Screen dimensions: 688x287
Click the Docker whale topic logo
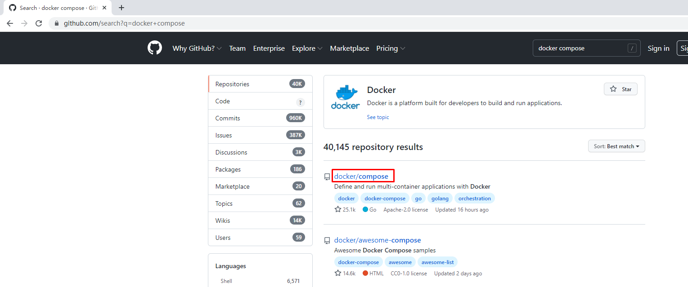(x=345, y=97)
